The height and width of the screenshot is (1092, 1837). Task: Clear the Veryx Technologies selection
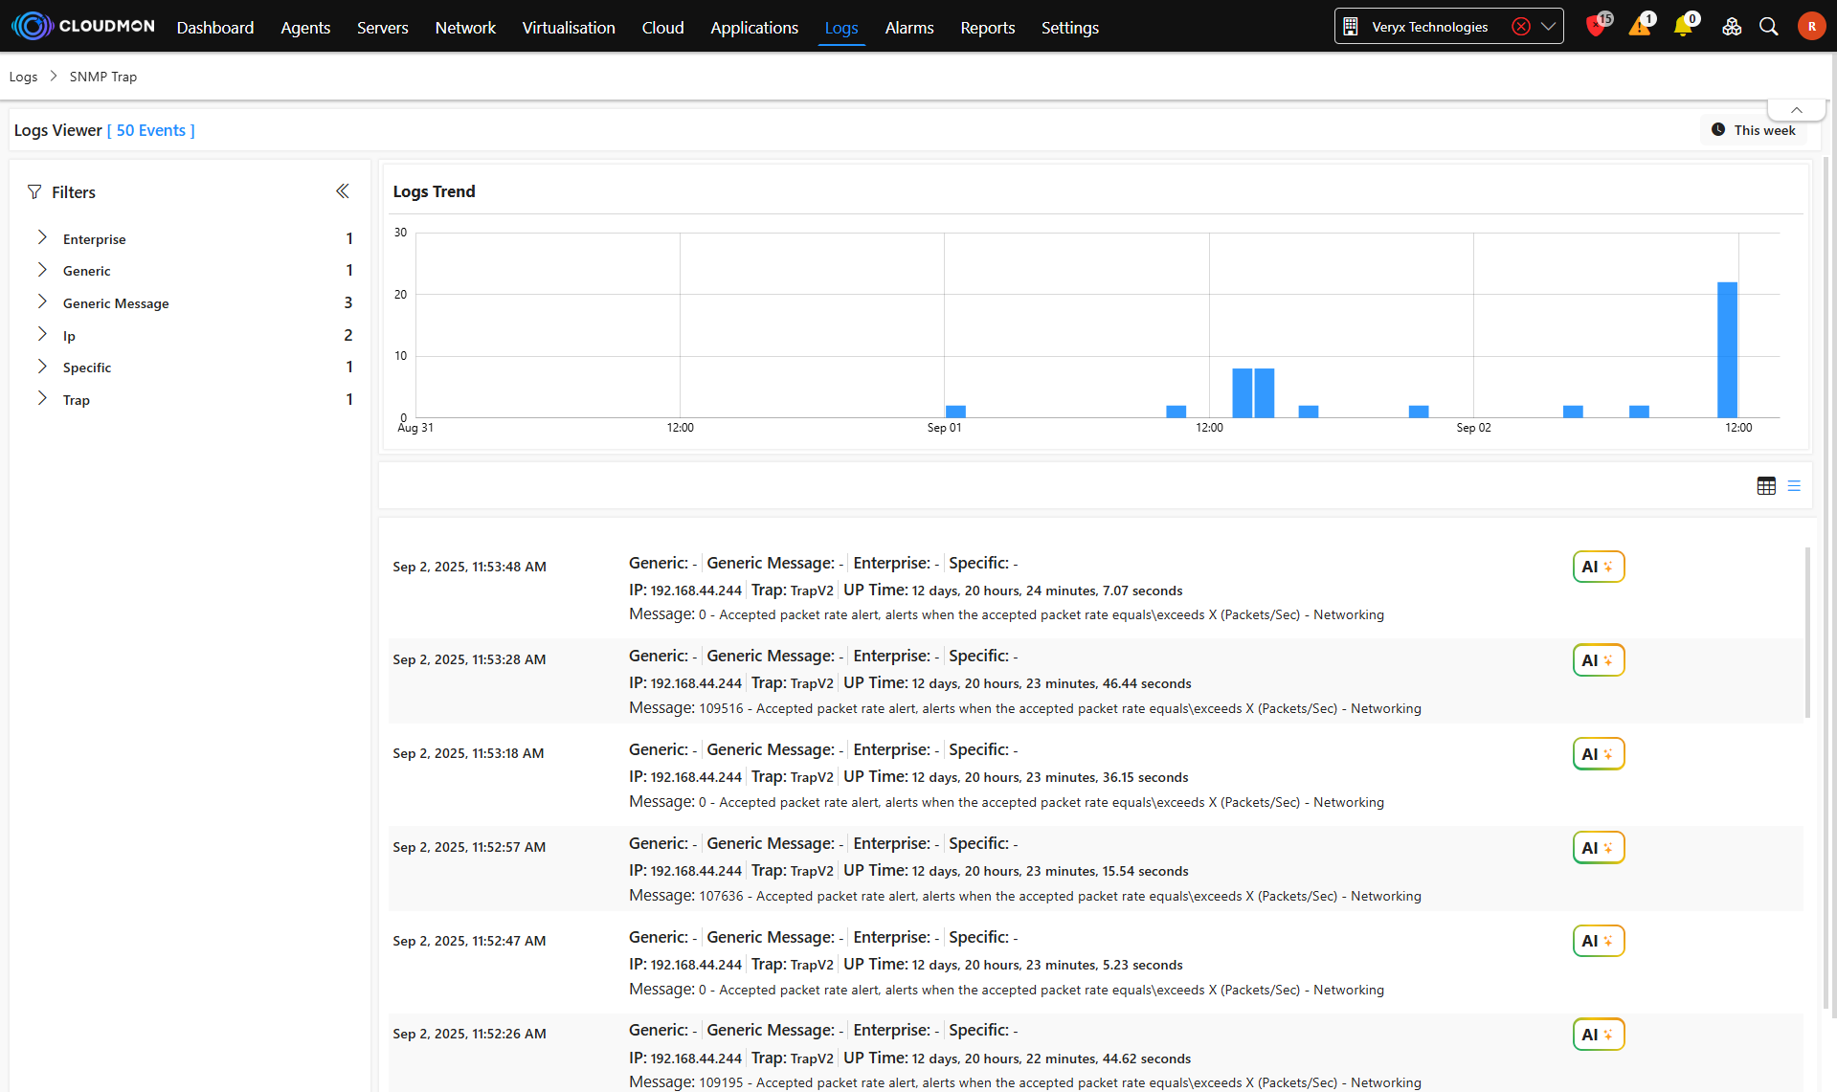coord(1520,27)
